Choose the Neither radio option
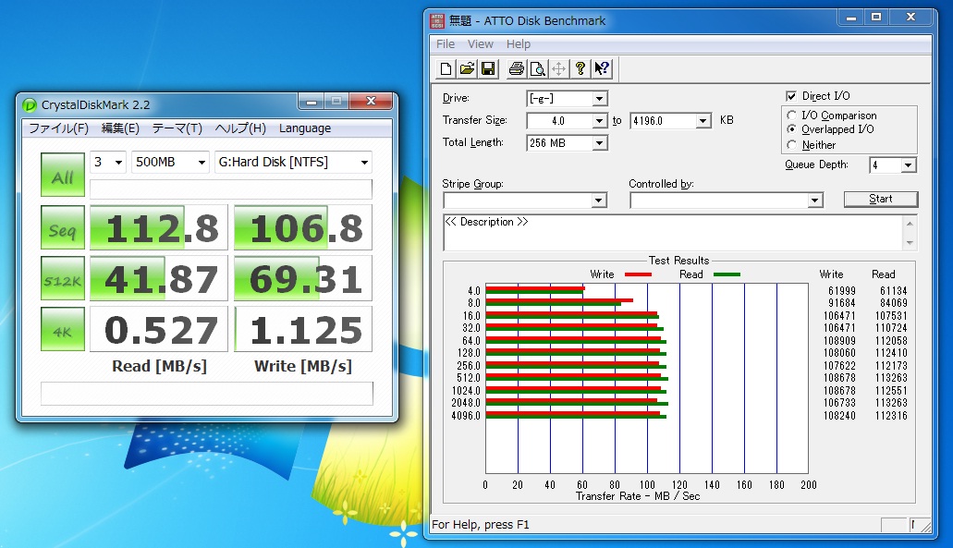 (791, 145)
